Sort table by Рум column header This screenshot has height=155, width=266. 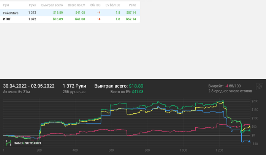[6, 5]
